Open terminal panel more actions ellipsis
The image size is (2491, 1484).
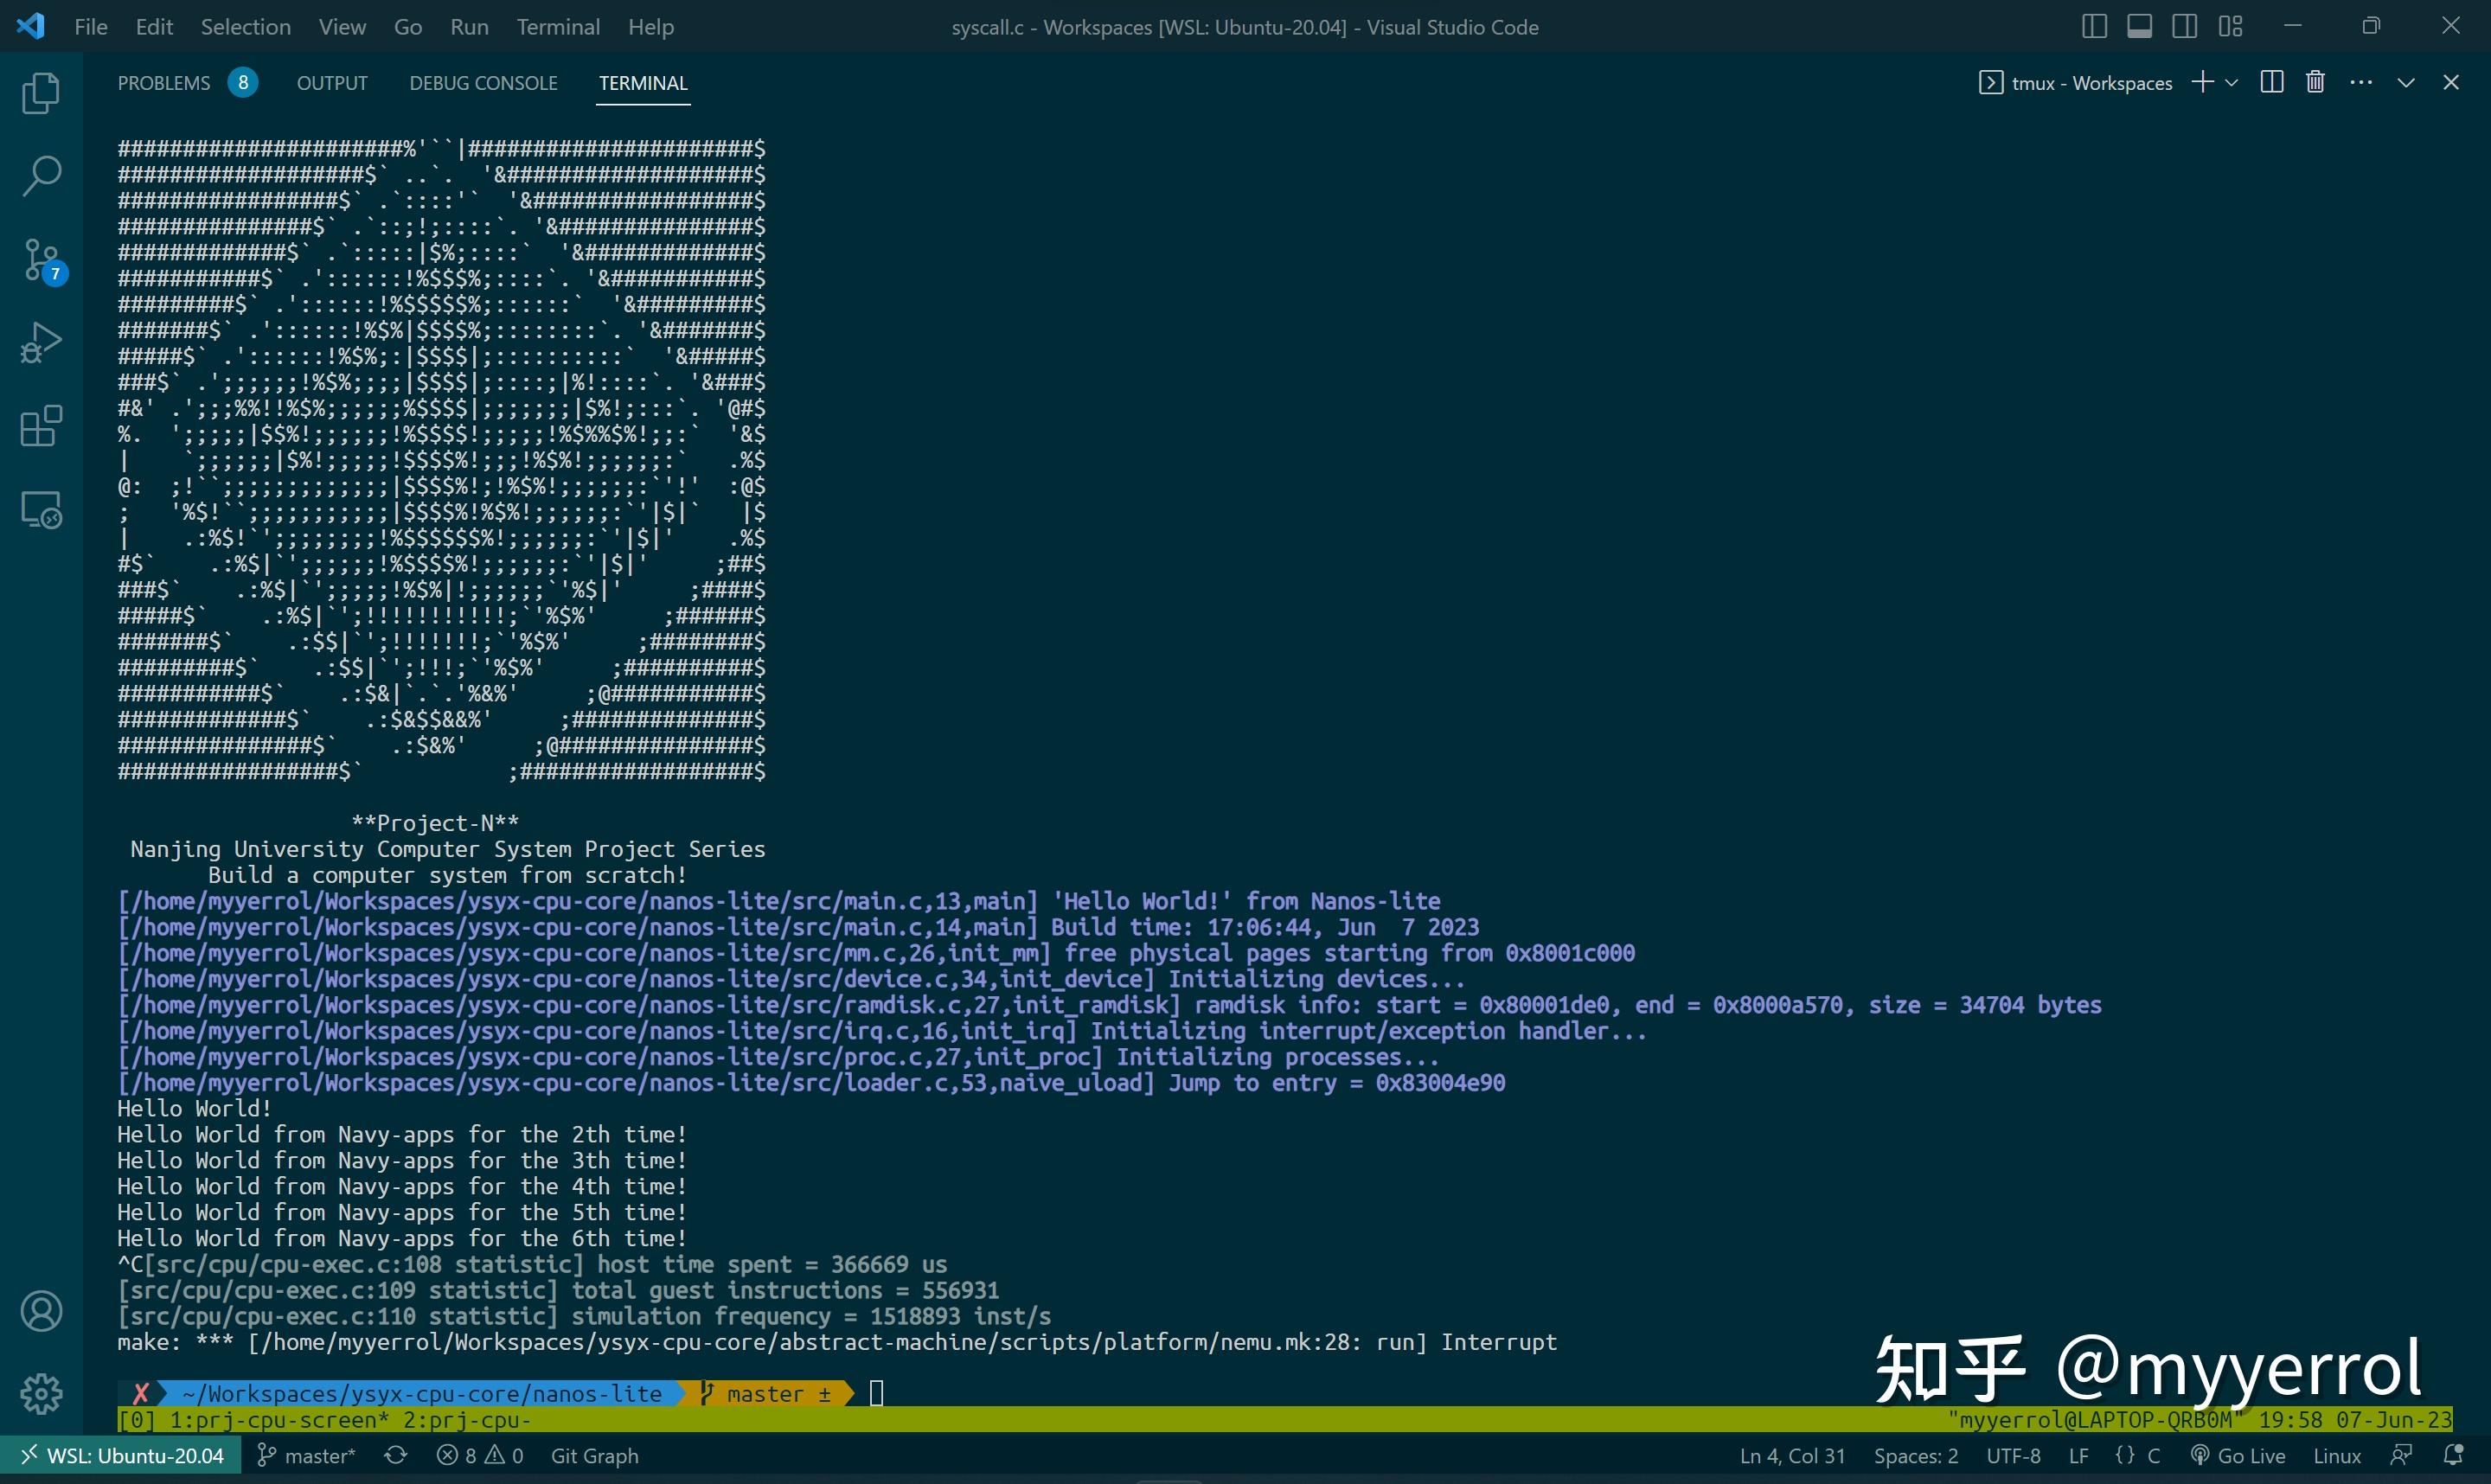(2361, 82)
